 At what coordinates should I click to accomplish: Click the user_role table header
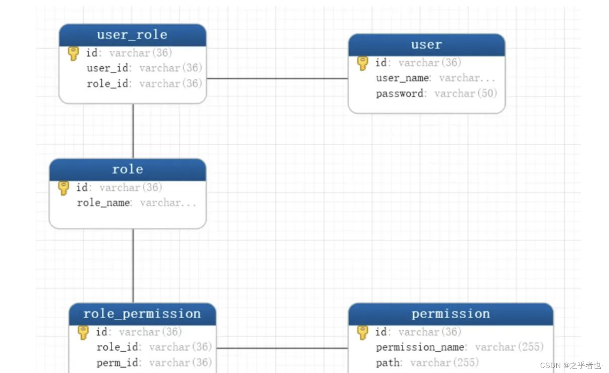point(132,35)
